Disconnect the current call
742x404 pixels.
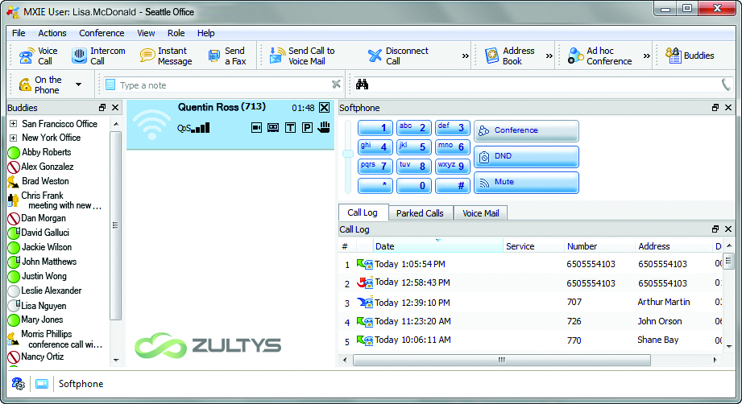pos(398,56)
